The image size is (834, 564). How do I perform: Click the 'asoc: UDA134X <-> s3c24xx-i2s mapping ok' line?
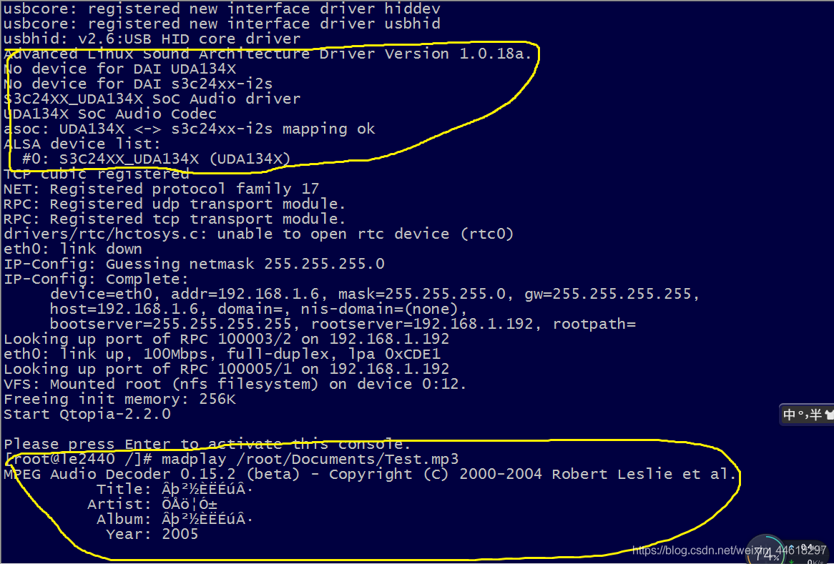(190, 129)
